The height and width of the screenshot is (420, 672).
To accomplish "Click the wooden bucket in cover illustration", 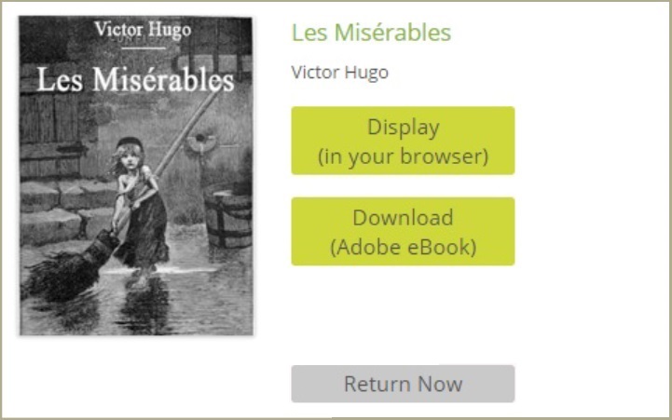I will coord(228,218).
